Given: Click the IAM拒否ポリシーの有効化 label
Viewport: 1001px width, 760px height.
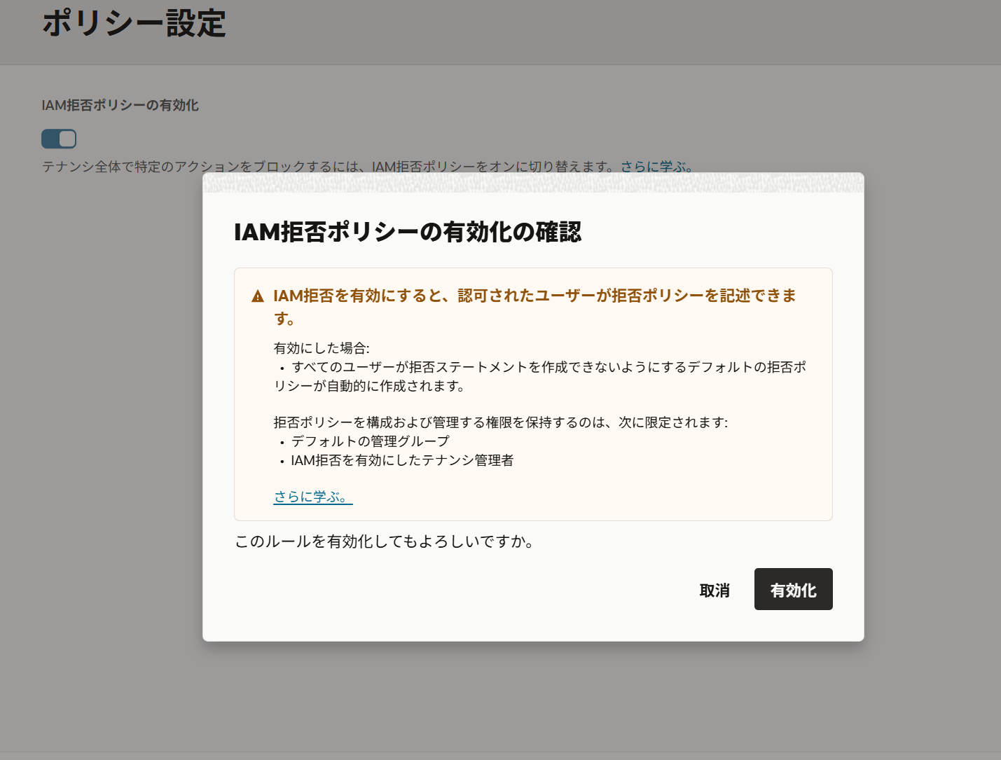Looking at the screenshot, I should (120, 105).
